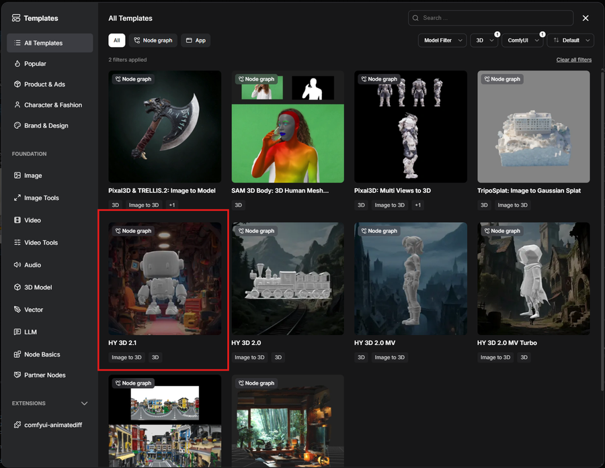Click the Partner Nodes handshake icon
The width and height of the screenshot is (605, 468).
17,375
